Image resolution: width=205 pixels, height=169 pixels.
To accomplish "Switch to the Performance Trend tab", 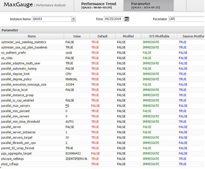I will tap(99, 6).
